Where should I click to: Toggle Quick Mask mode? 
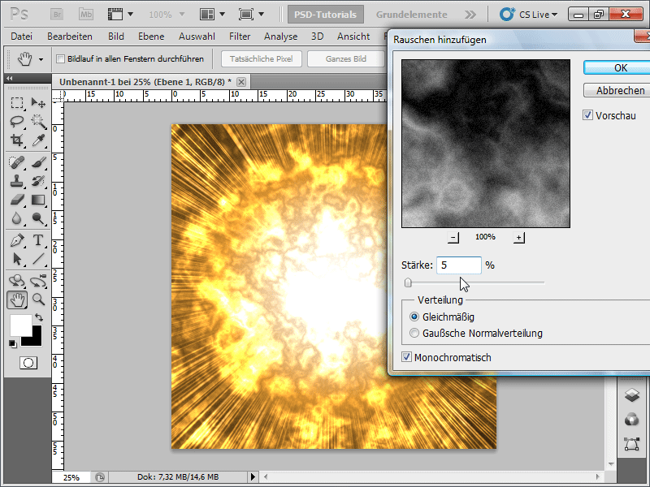[28, 363]
